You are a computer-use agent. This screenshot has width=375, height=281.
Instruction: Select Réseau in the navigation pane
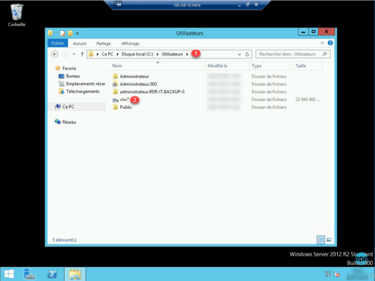pos(69,122)
